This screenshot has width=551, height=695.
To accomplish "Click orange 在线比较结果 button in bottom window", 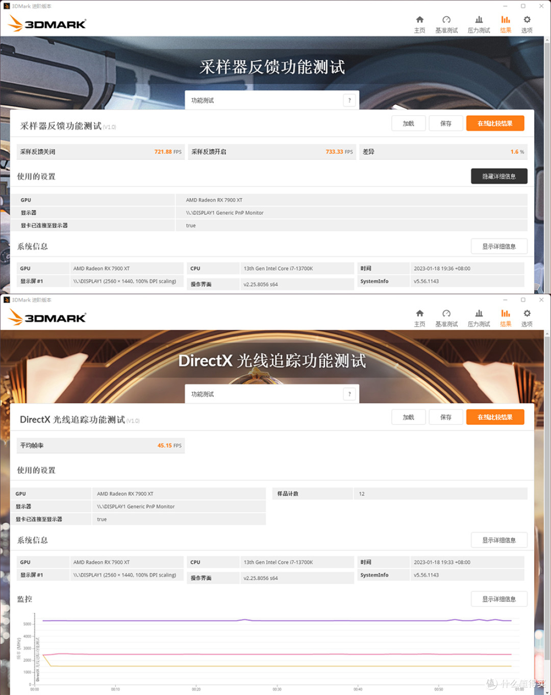I will 495,417.
